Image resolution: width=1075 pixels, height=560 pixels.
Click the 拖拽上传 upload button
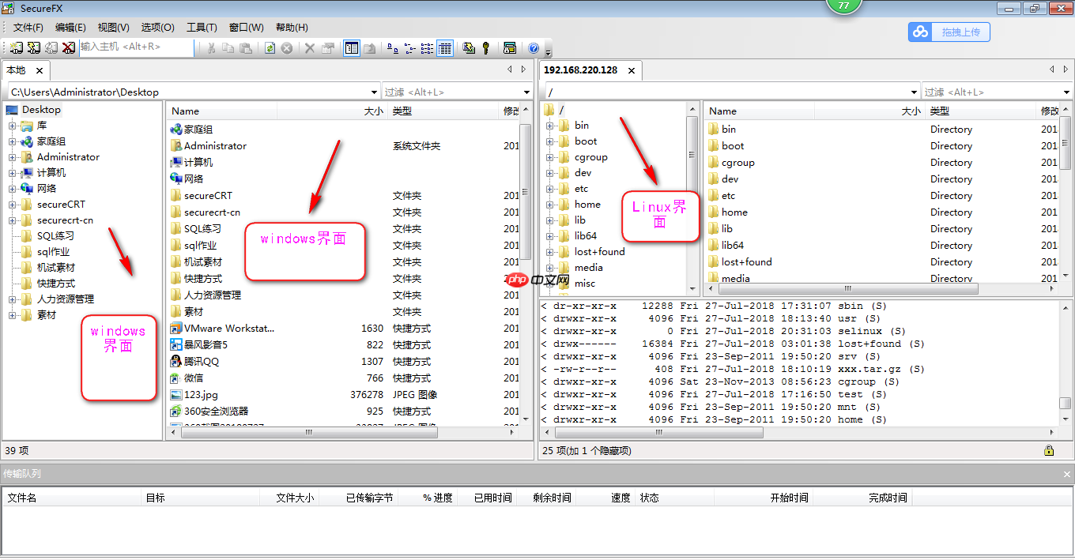pos(949,32)
